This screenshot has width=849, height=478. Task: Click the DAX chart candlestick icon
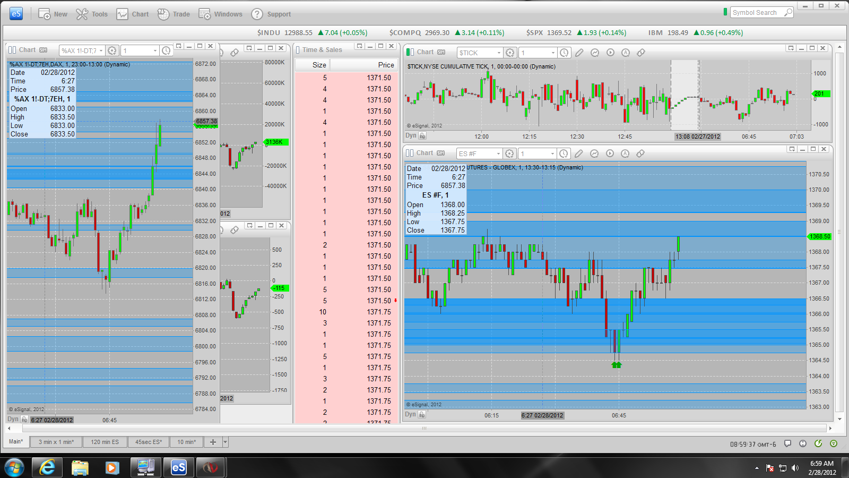click(12, 50)
